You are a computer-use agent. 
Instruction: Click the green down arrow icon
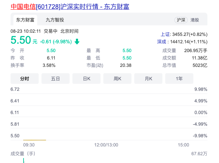coord(77,42)
